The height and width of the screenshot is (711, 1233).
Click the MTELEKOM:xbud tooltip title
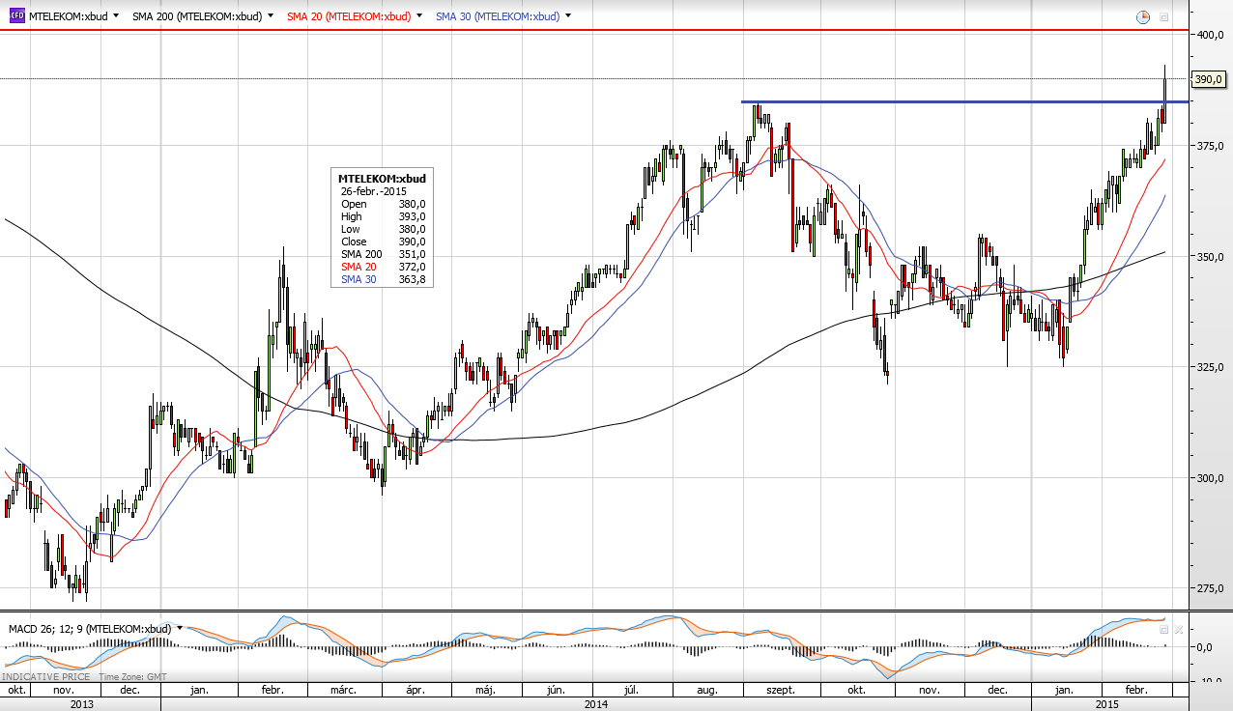pos(382,179)
